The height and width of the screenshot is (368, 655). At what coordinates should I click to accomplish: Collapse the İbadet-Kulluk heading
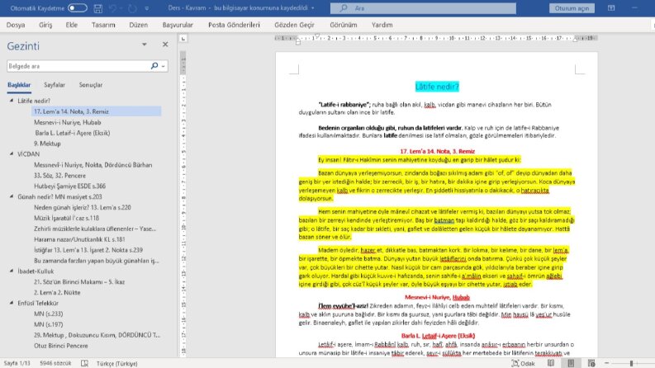click(x=12, y=271)
